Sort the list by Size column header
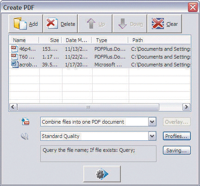200x186 pixels. [x=50, y=40]
